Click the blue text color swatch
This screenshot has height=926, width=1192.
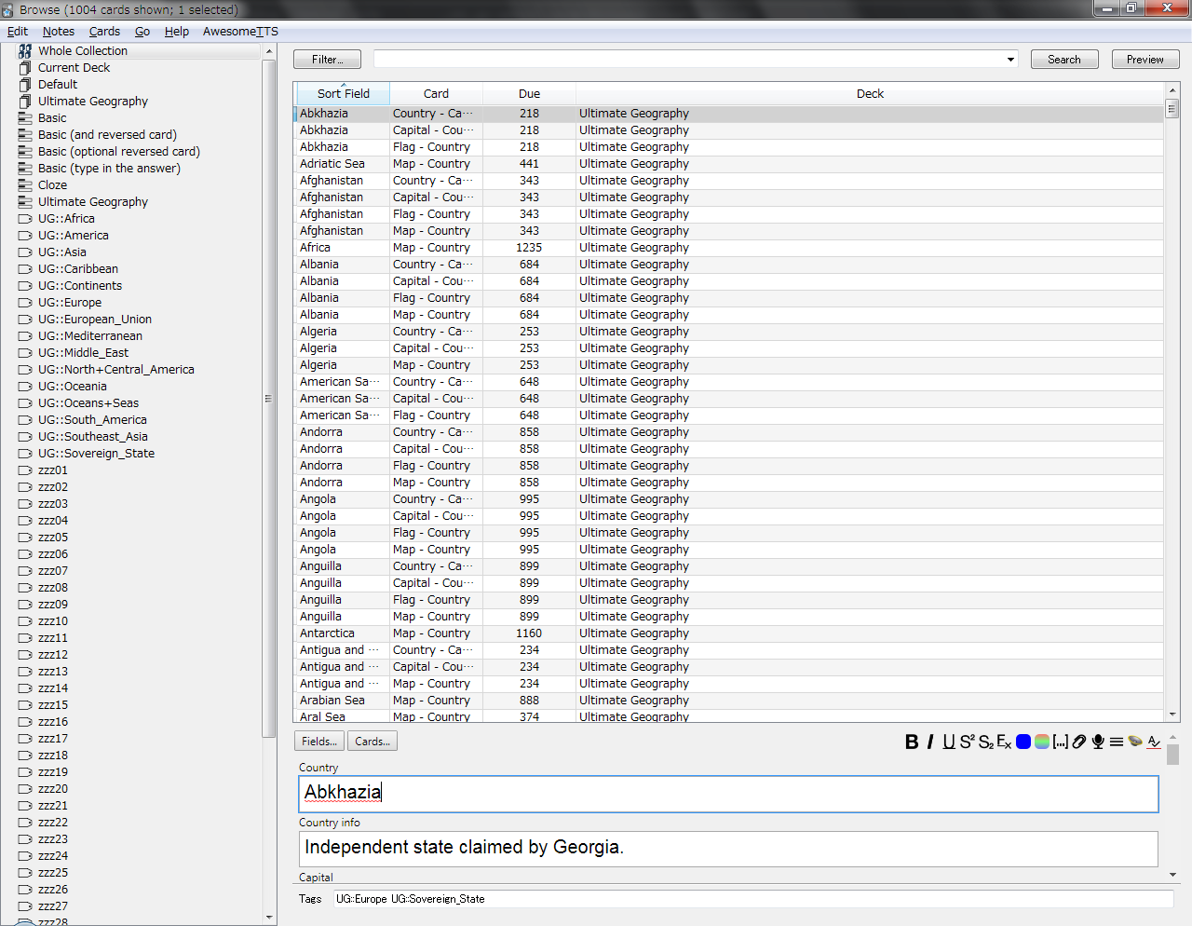1023,742
